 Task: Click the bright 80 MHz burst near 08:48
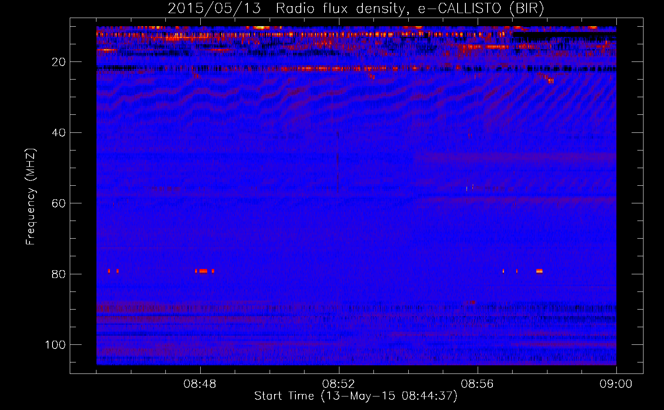click(203, 271)
